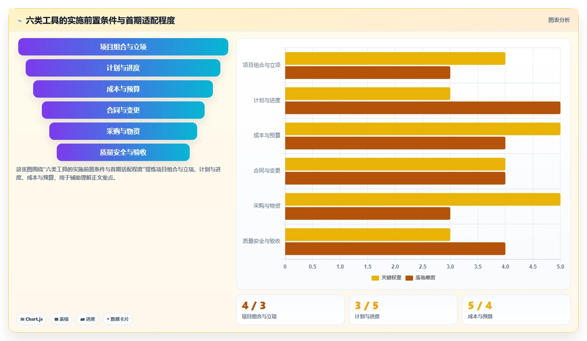Image resolution: width=587 pixels, height=341 pixels.
Task: Click the small icon before the title
Action: coord(19,21)
